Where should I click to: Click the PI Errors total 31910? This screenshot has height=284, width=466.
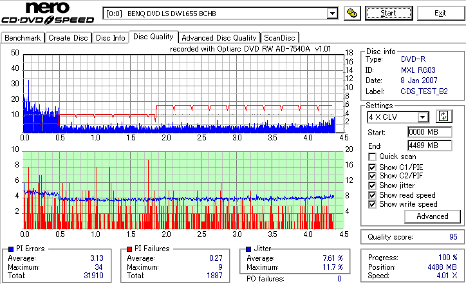[93, 276]
